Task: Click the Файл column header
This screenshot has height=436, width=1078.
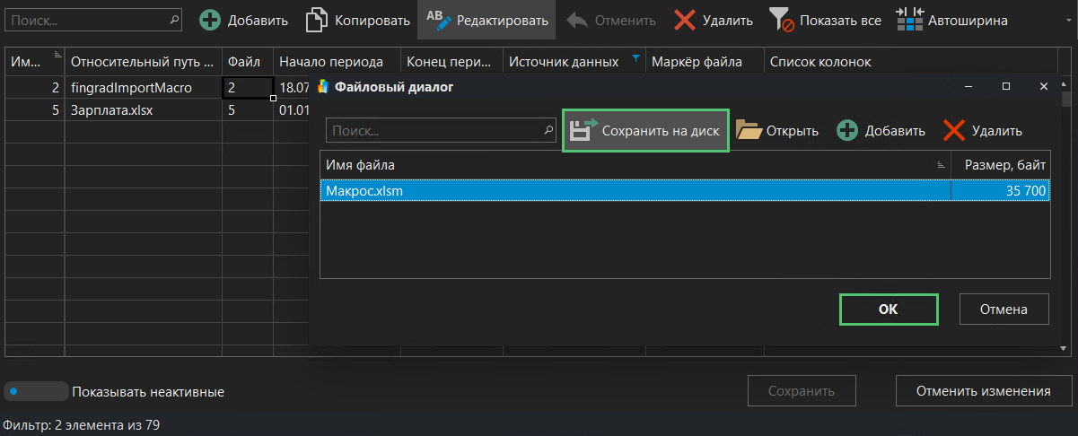Action: click(248, 62)
